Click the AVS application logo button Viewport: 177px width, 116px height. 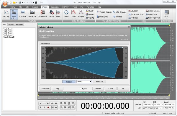(5, 4)
